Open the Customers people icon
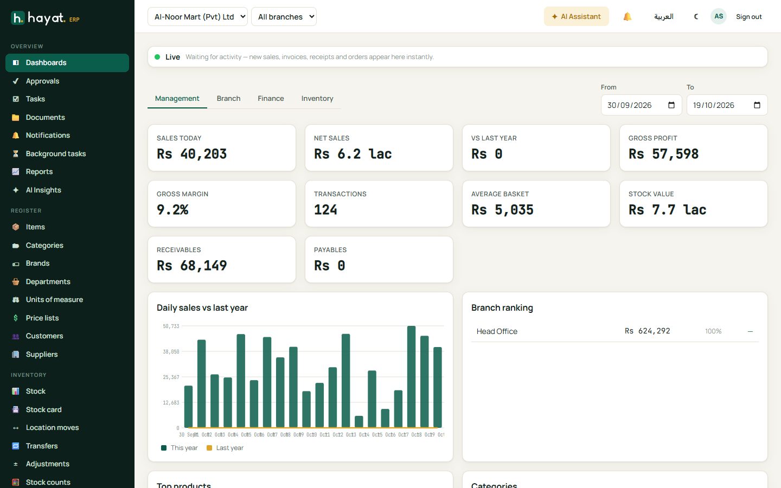This screenshot has width=781, height=488. tap(16, 336)
